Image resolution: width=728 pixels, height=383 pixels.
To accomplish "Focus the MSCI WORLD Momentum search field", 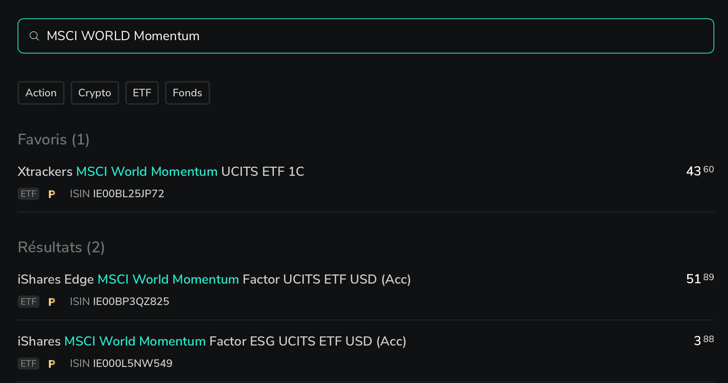I will [366, 36].
